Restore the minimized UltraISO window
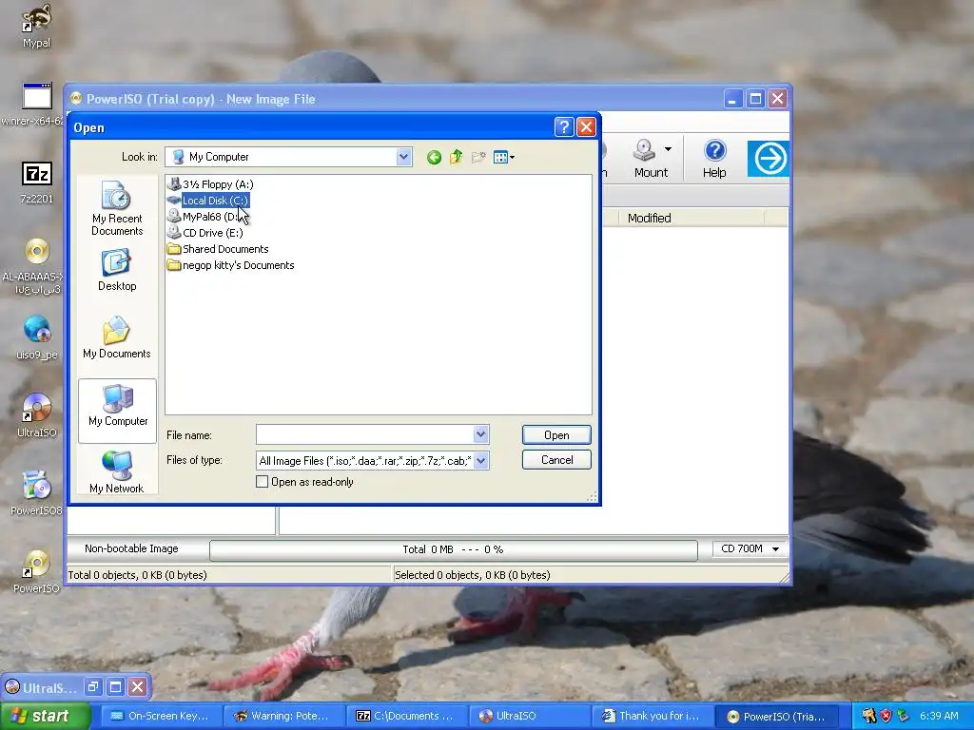Viewport: 974px width, 730px height. [x=92, y=686]
